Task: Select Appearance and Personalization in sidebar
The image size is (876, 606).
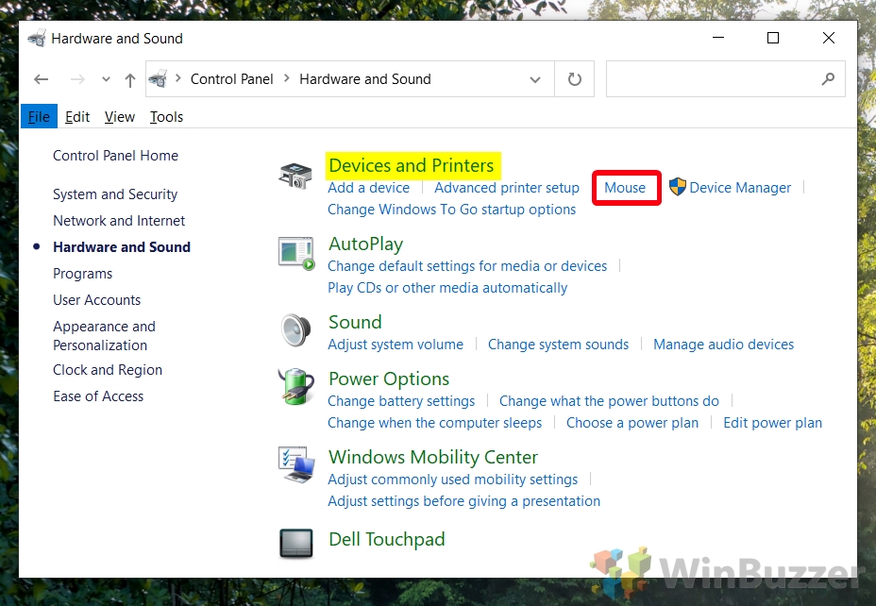Action: [105, 336]
